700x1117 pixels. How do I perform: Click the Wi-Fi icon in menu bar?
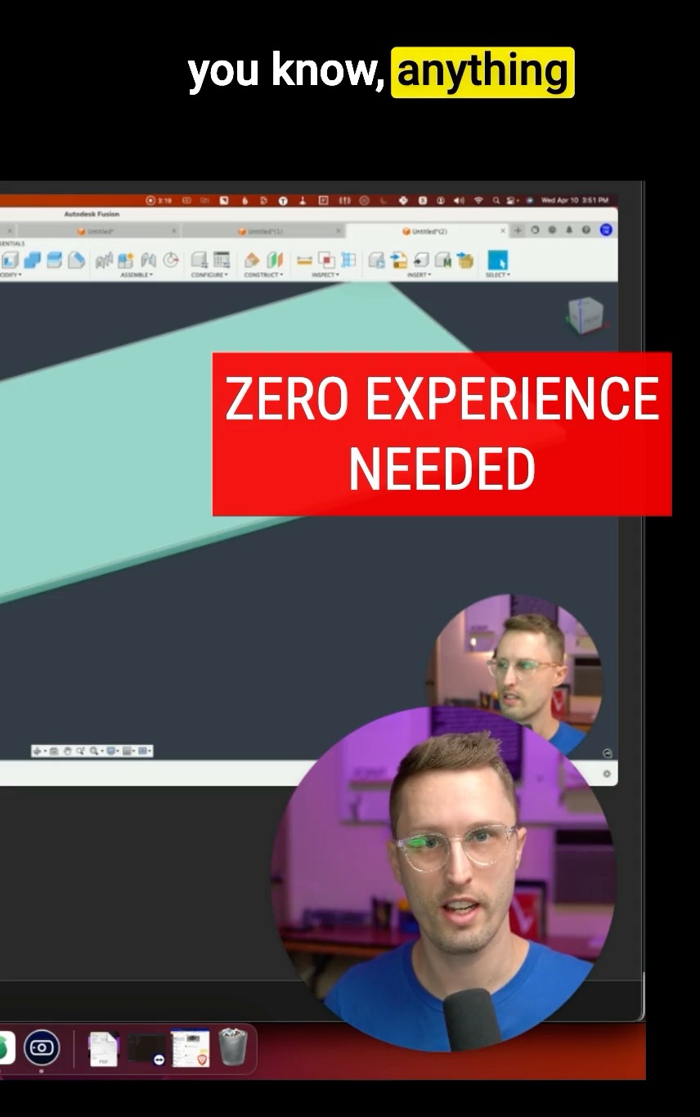[478, 200]
